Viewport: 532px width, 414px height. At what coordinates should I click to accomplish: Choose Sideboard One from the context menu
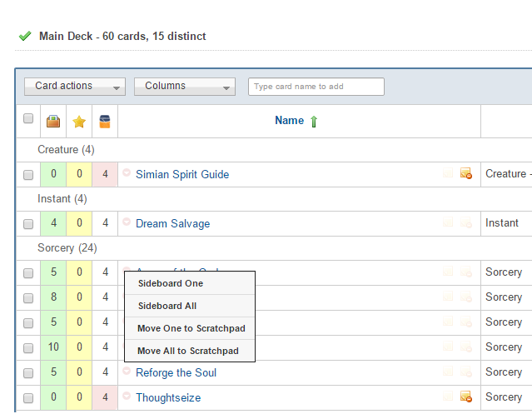point(171,283)
